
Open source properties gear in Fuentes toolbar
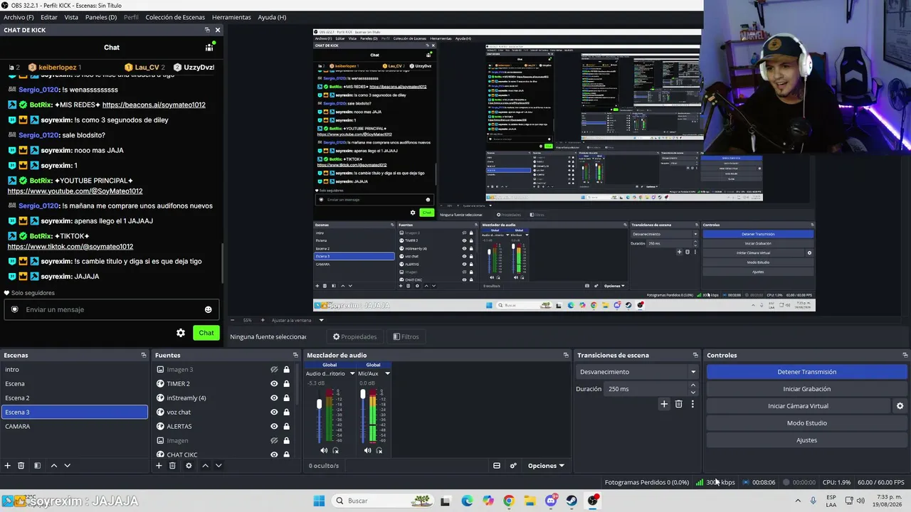click(x=189, y=466)
